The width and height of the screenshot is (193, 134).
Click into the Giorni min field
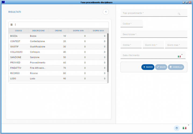pos(153,45)
